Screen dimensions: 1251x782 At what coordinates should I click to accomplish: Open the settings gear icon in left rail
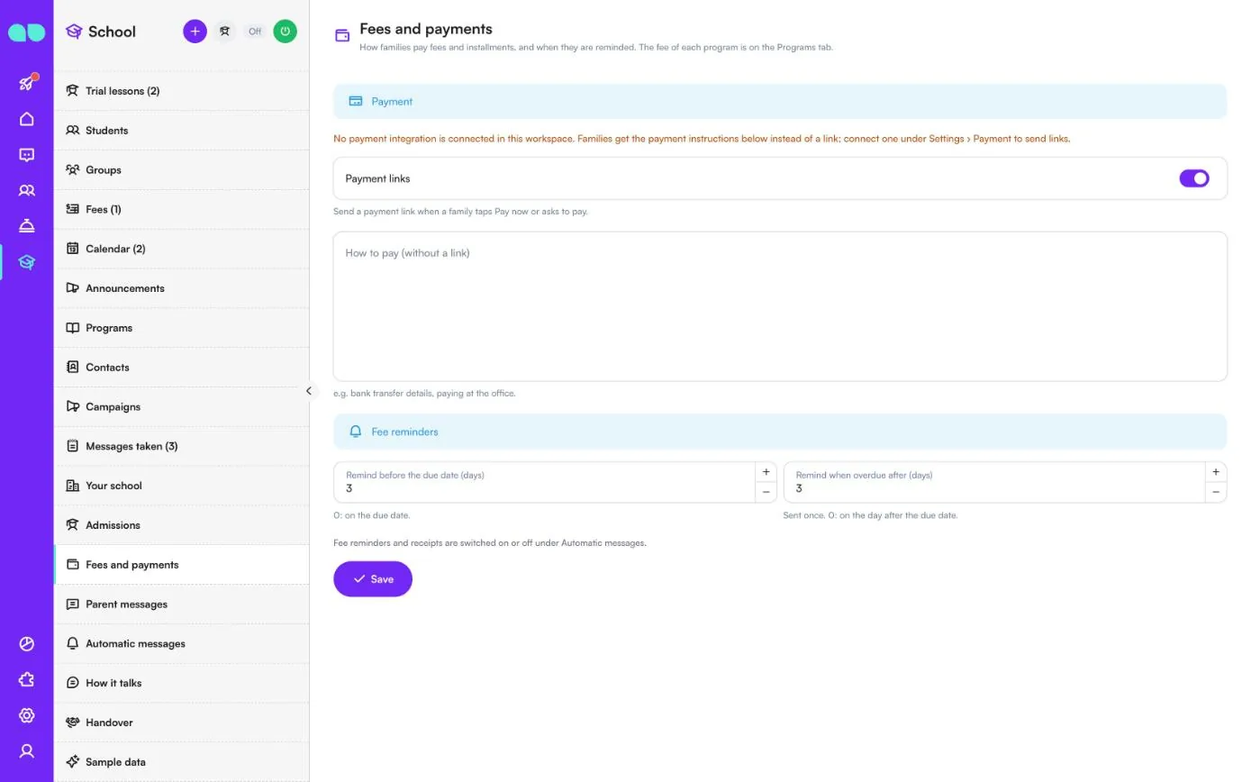(x=27, y=715)
